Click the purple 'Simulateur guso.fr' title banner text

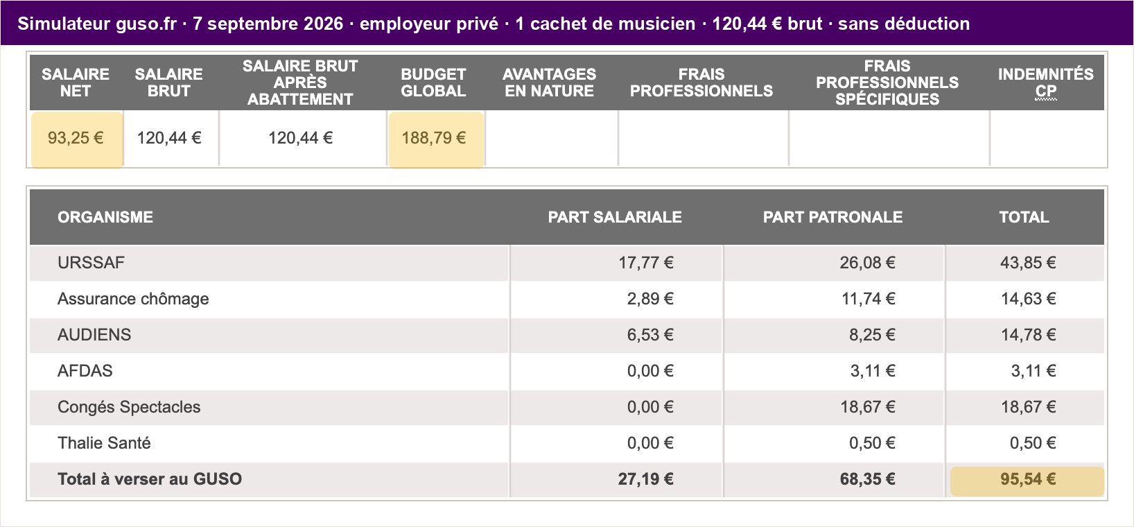click(x=494, y=24)
